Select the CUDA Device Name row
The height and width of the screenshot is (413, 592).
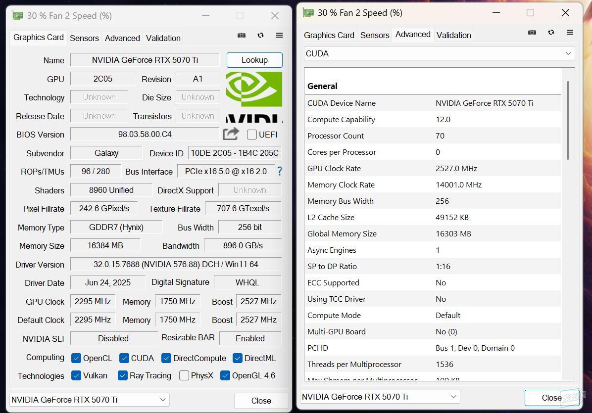pos(433,103)
